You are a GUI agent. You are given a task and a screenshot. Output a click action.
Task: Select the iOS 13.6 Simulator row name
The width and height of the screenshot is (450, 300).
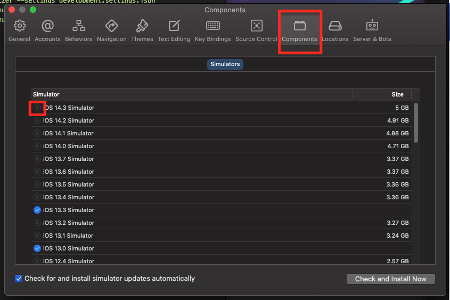coord(69,172)
